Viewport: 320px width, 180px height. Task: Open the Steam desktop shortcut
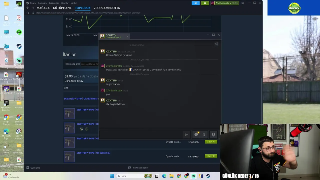[19, 46]
